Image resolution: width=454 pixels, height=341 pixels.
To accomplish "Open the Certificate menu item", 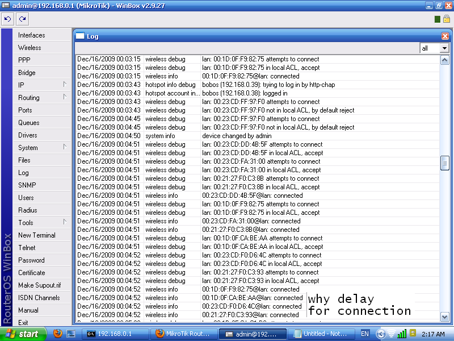I will (x=42, y=273).
